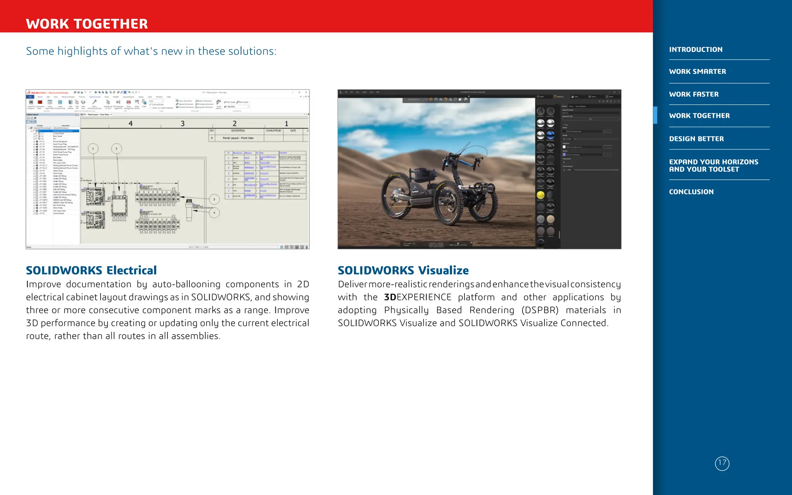This screenshot has height=495, width=792.
Task: Open the WORK SMARTER sidebar link
Action: 697,72
